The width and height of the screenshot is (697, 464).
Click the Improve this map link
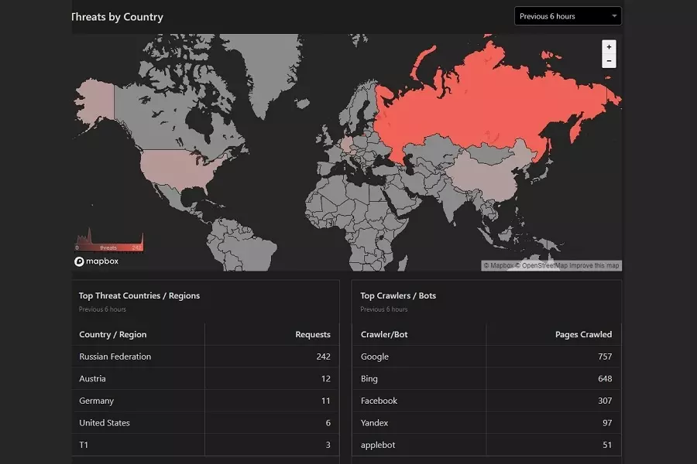tap(594, 266)
